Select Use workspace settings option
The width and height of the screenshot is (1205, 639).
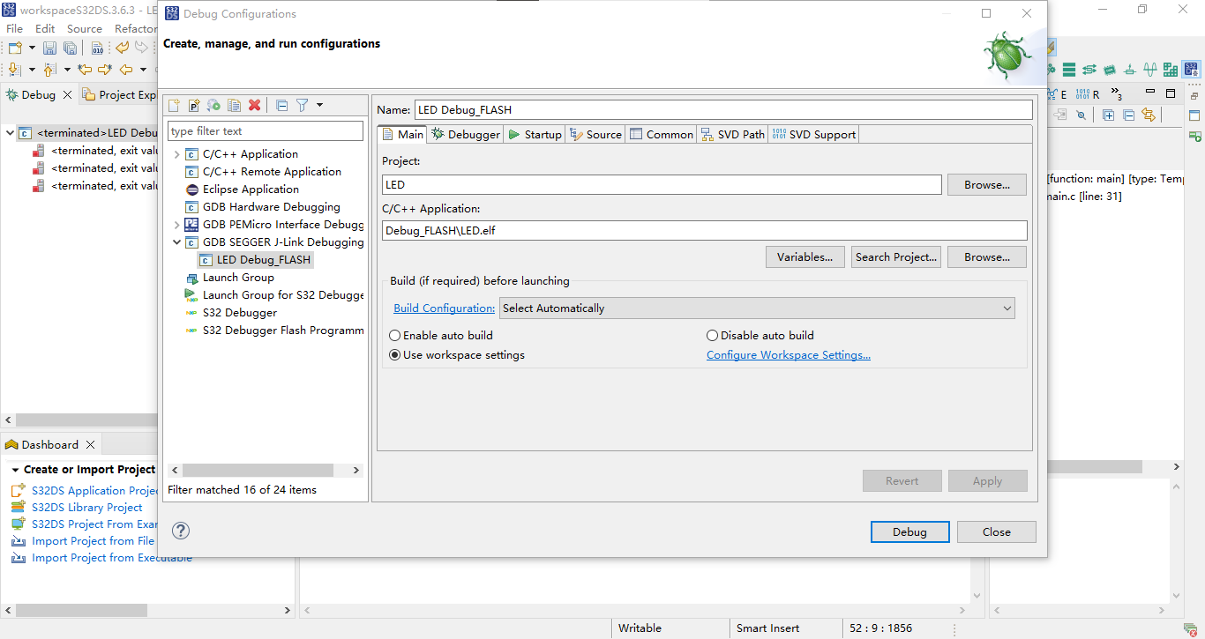click(457, 355)
